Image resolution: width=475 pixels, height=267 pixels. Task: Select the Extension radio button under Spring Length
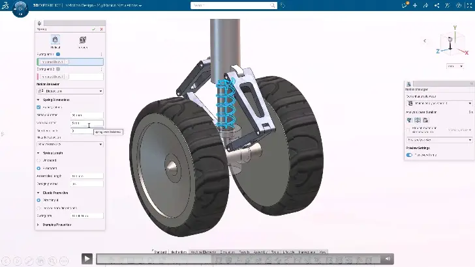click(x=39, y=168)
